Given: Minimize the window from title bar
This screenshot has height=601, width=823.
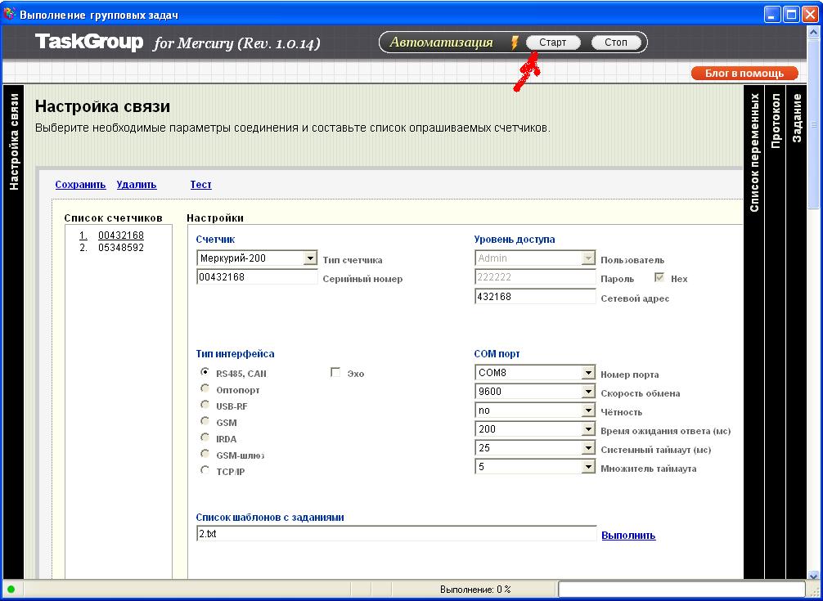Looking at the screenshot, I should pyautogui.click(x=772, y=14).
